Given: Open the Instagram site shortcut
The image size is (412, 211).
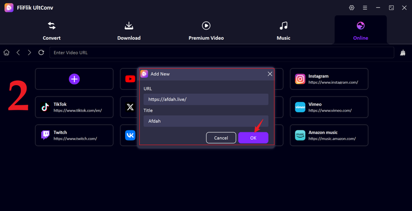Looking at the screenshot, I should click(x=329, y=79).
